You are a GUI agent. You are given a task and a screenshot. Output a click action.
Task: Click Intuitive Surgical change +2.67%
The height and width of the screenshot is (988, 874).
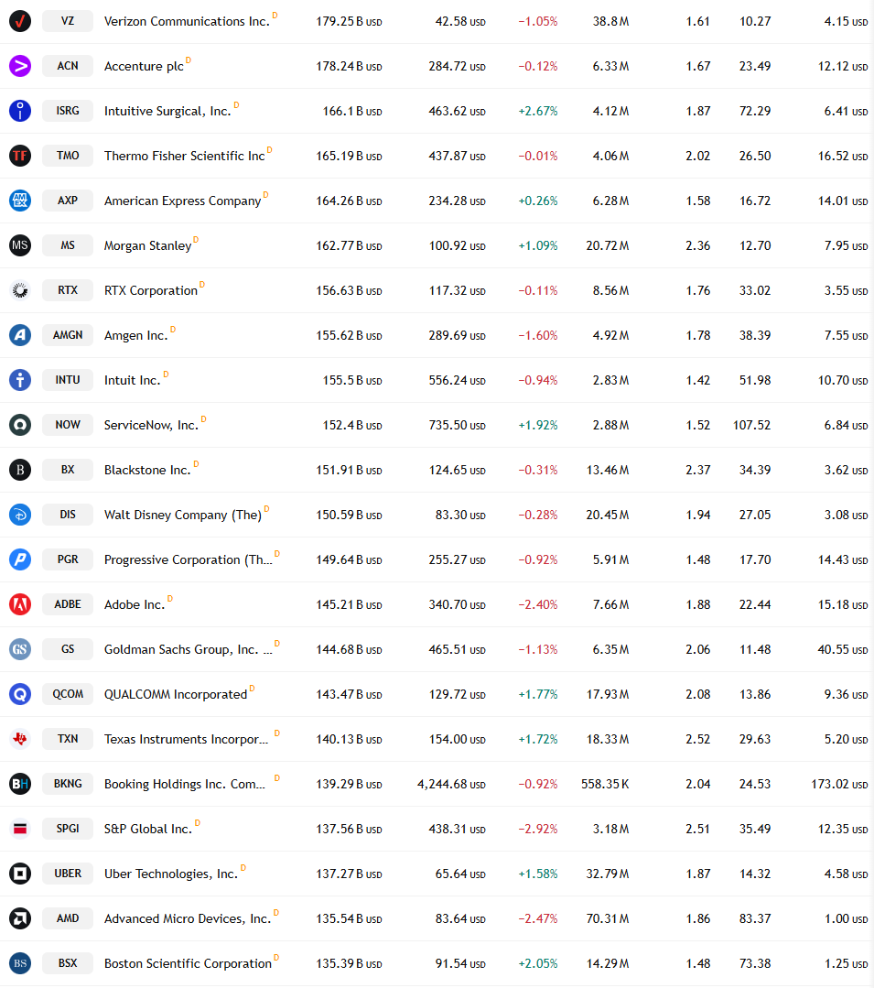coord(538,111)
